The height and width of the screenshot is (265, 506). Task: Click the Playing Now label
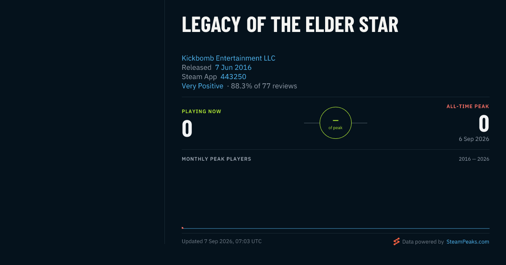click(x=202, y=111)
